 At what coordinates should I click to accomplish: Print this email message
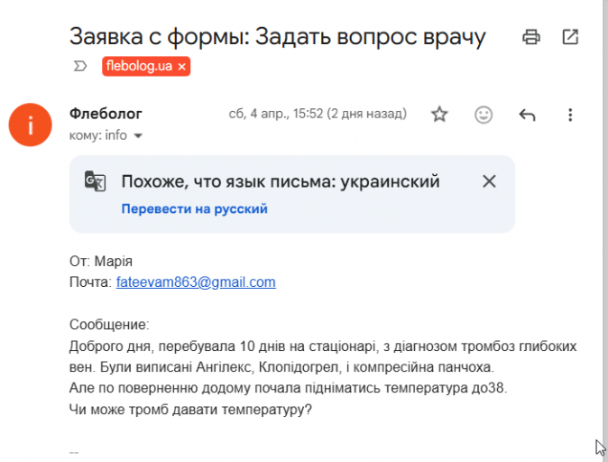[x=531, y=37]
